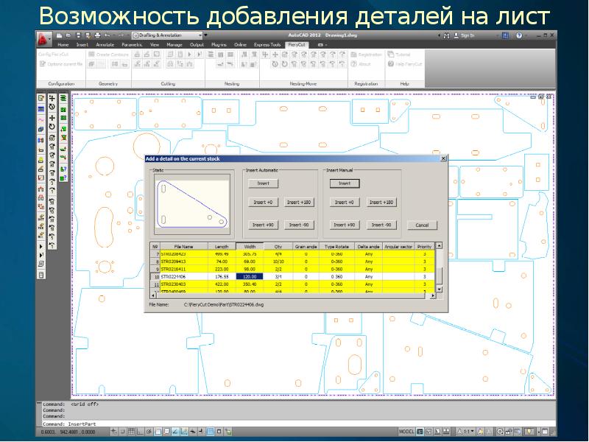589x442 pixels.
Task: Click the Cancel button in the dialog
Action: (422, 225)
